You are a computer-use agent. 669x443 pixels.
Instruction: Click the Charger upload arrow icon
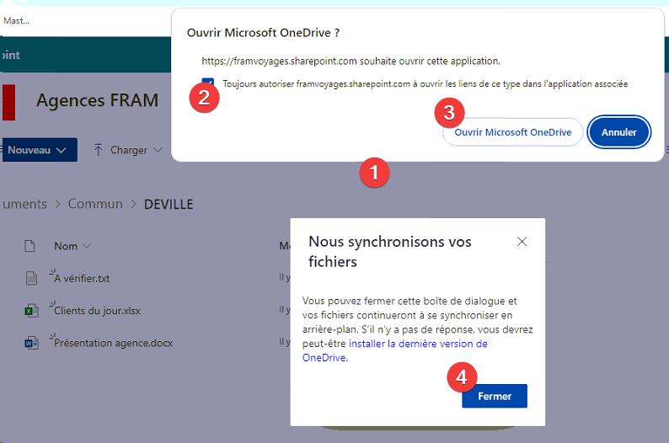click(98, 150)
